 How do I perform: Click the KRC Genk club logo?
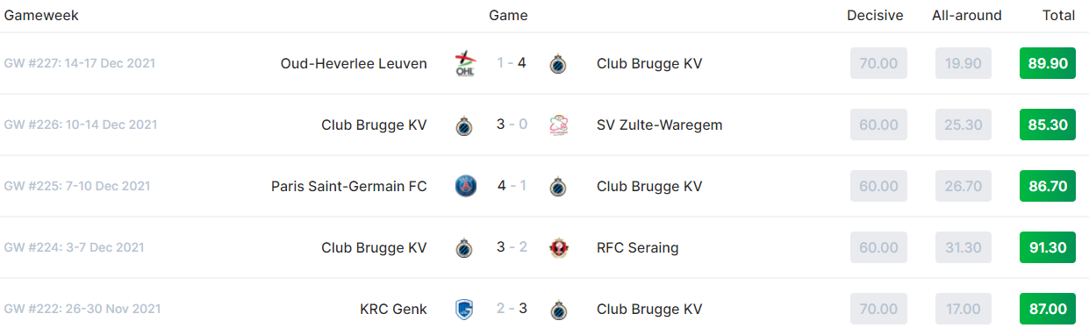point(465,310)
